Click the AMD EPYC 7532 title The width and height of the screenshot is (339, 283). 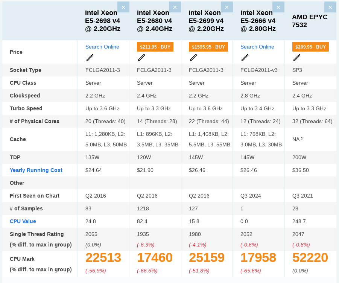310,21
